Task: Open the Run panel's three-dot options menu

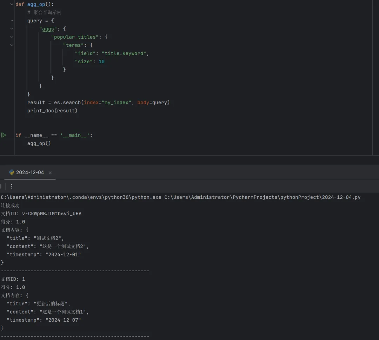Action: 11,186
